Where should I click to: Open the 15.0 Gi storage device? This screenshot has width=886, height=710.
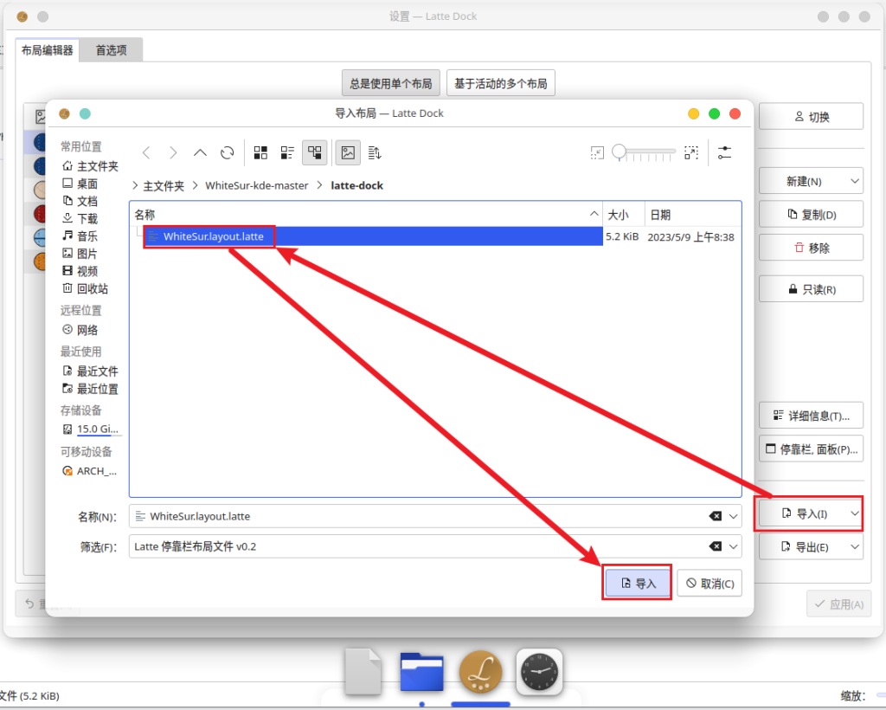[x=91, y=429]
